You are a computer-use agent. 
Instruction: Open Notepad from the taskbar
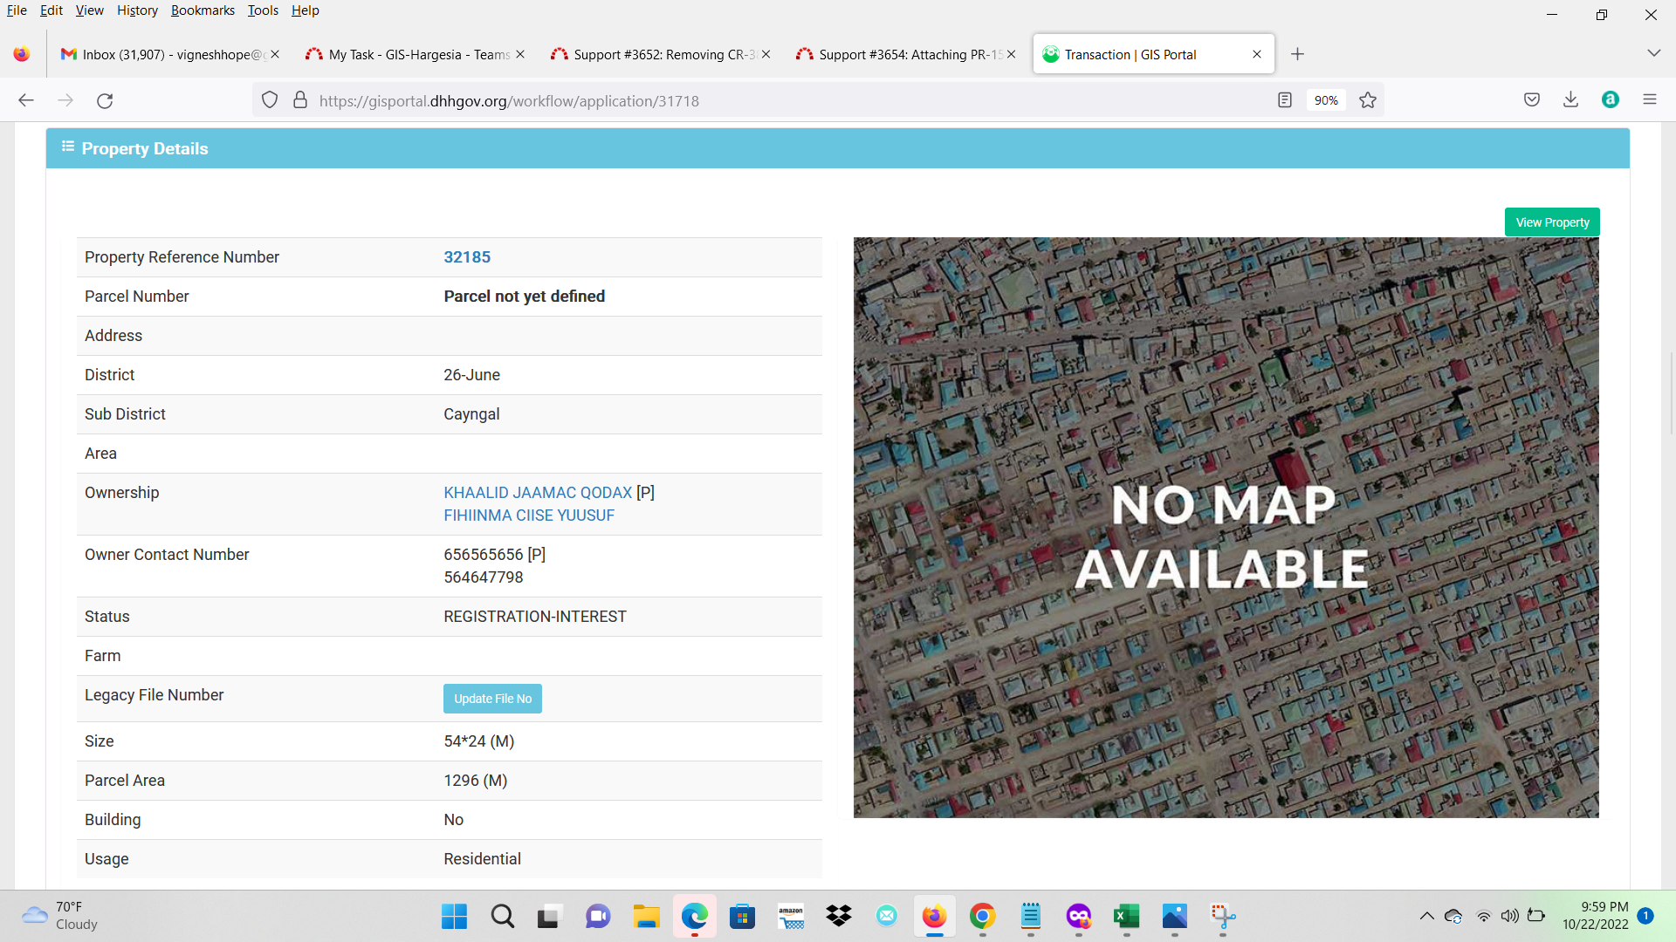coord(1031,916)
